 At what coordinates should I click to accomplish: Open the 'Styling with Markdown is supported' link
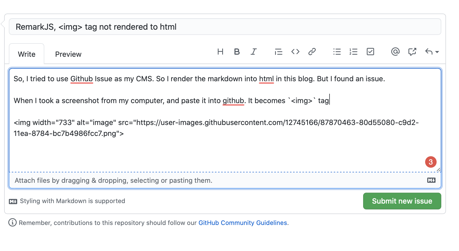pyautogui.click(x=67, y=201)
